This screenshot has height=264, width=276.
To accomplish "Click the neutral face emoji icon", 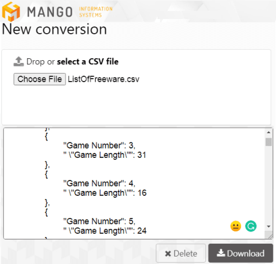I will pyautogui.click(x=236, y=226).
